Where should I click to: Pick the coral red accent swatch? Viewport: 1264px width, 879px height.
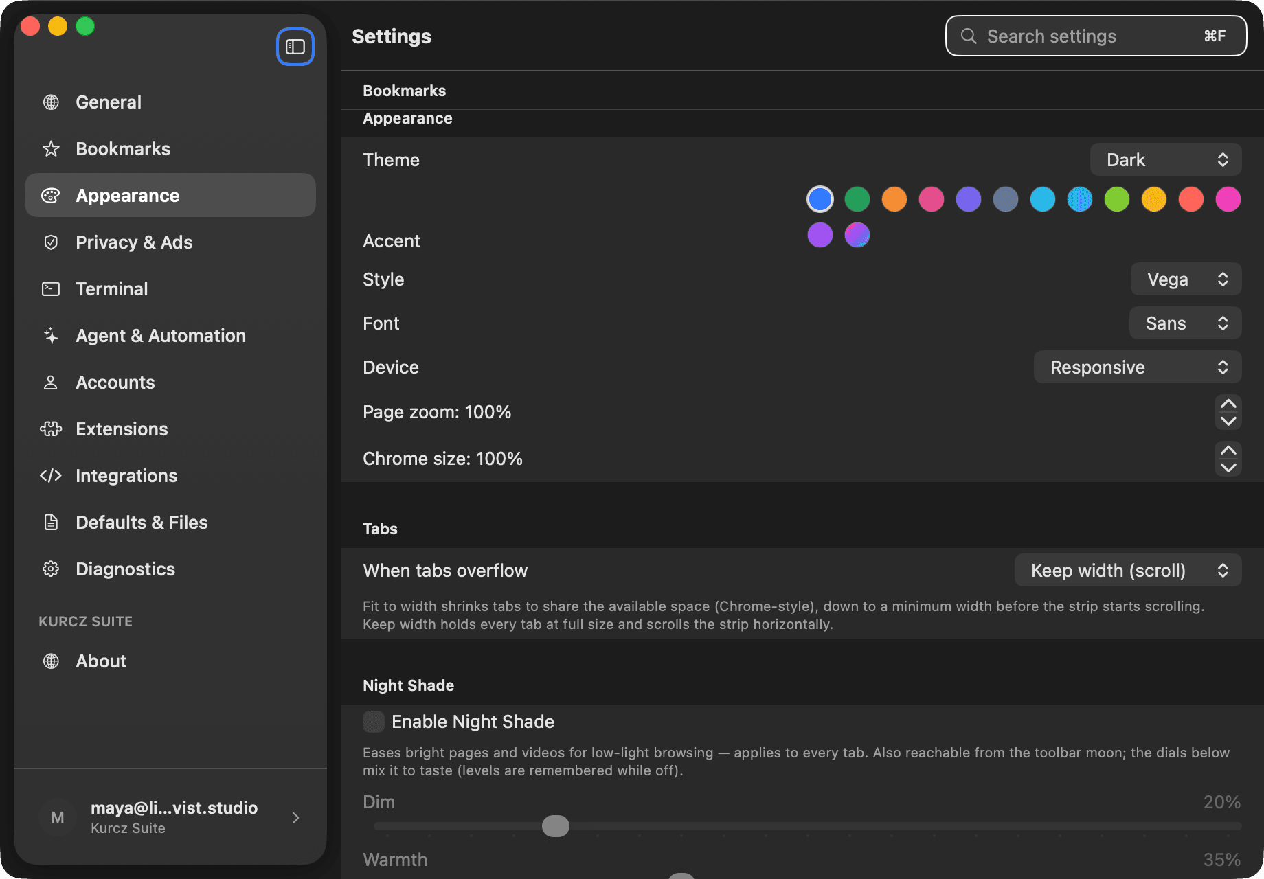pyautogui.click(x=1191, y=199)
